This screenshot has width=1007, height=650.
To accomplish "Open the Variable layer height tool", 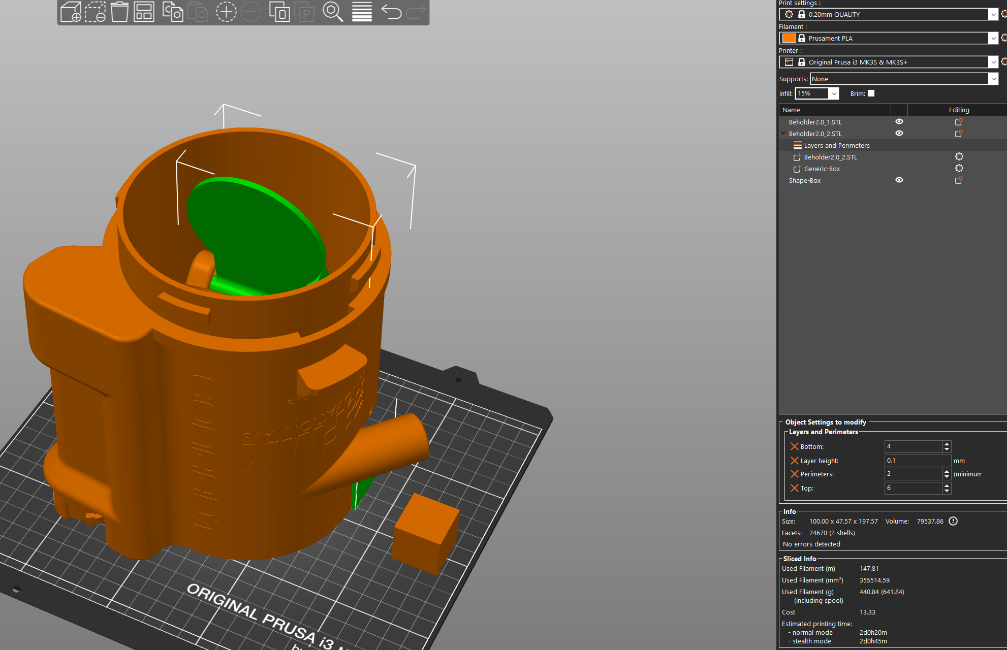I will 362,11.
